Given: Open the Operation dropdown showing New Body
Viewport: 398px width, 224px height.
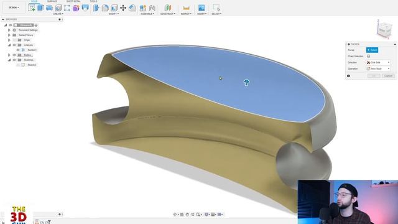Looking at the screenshot, I should [x=378, y=68].
